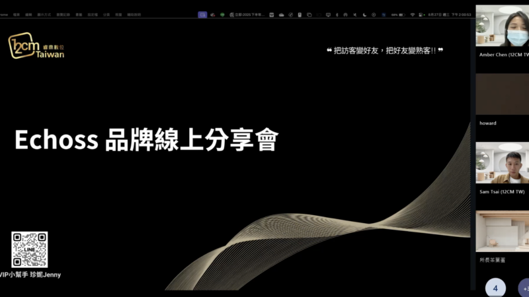Screen dimensions: 529x297
Task: Click the archive box menu bar icon
Action: tap(272, 15)
